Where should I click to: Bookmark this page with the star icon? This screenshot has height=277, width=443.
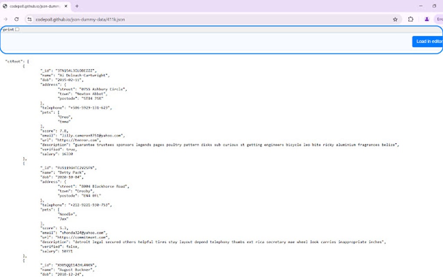pos(395,20)
